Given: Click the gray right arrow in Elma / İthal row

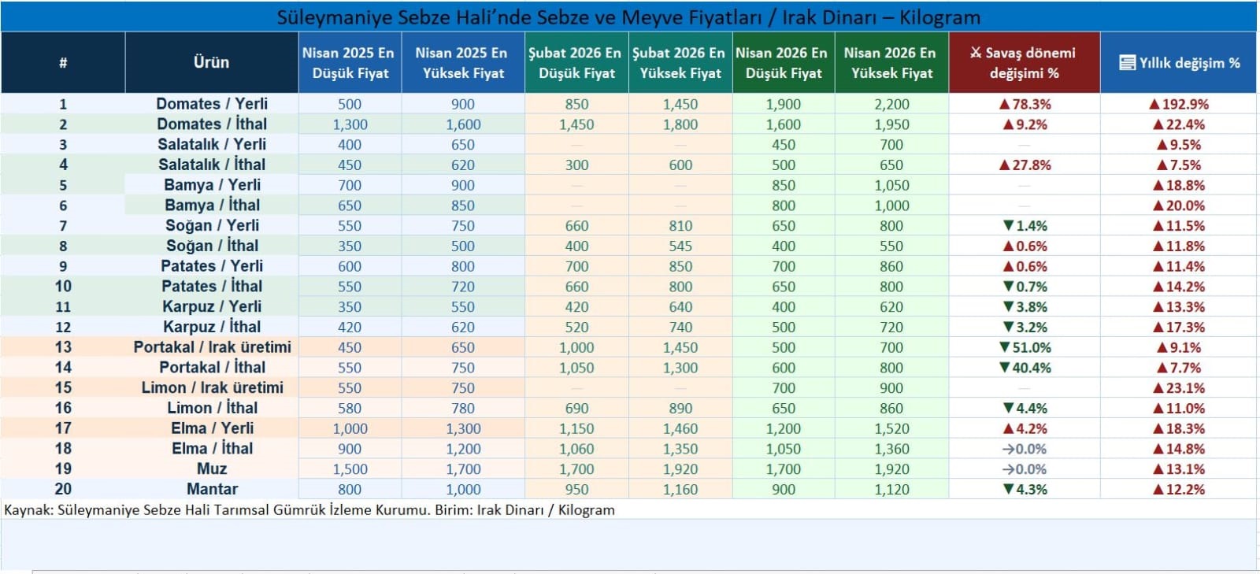Looking at the screenshot, I should click(1007, 449).
